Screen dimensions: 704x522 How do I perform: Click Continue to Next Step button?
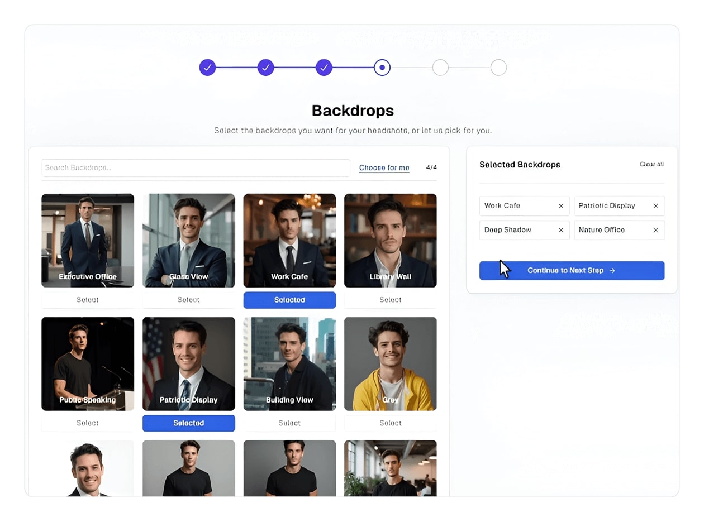(x=572, y=270)
